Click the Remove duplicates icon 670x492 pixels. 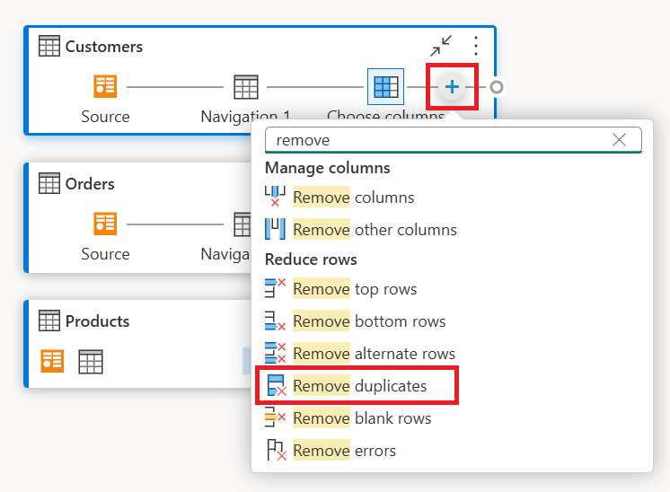276,385
